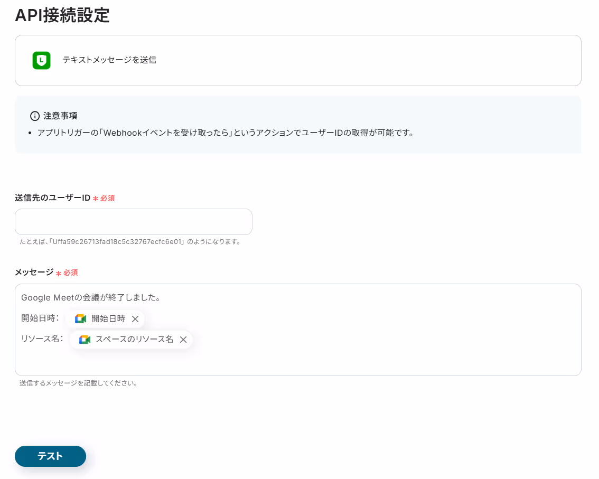This screenshot has height=479, width=599.
Task: Click the 注意事項 heading text
Action: tap(60, 116)
